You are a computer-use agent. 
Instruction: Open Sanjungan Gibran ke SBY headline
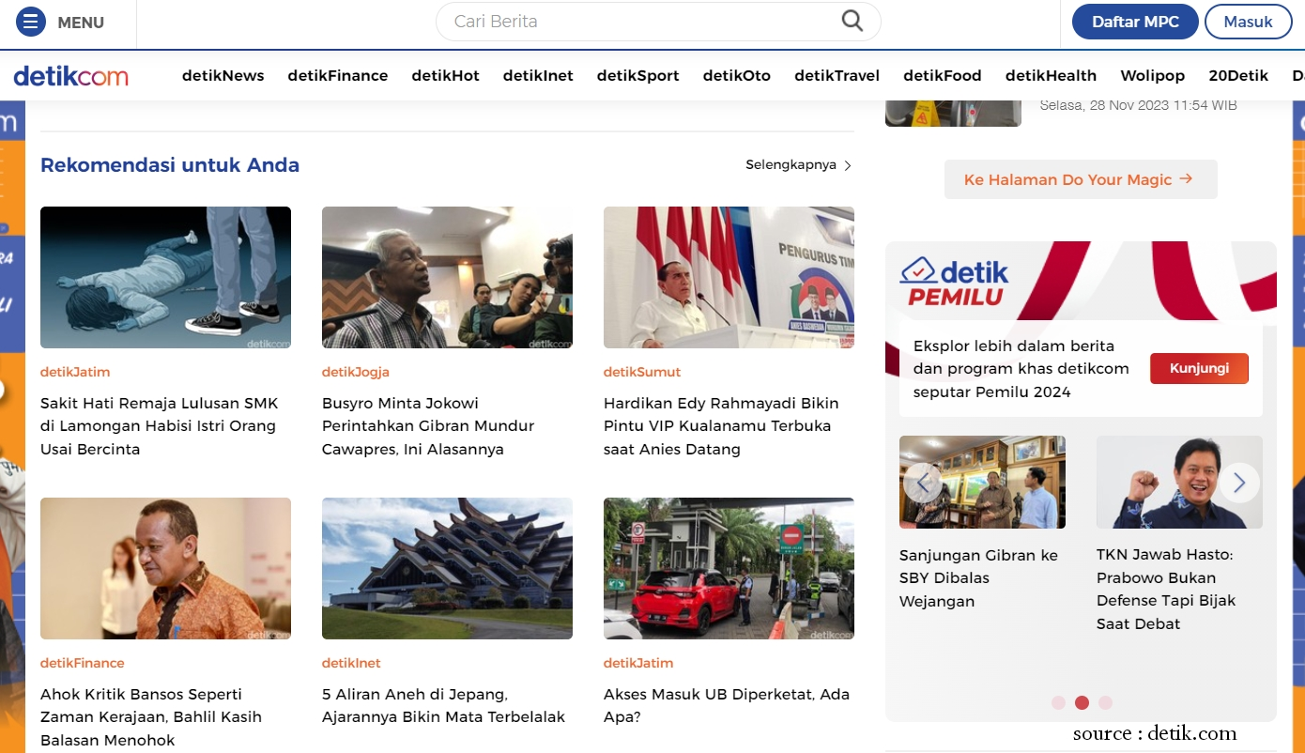click(978, 578)
